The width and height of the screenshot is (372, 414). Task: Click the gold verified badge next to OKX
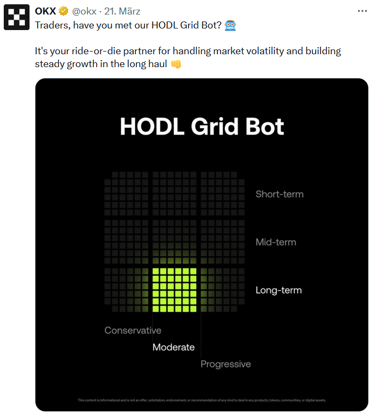(64, 11)
